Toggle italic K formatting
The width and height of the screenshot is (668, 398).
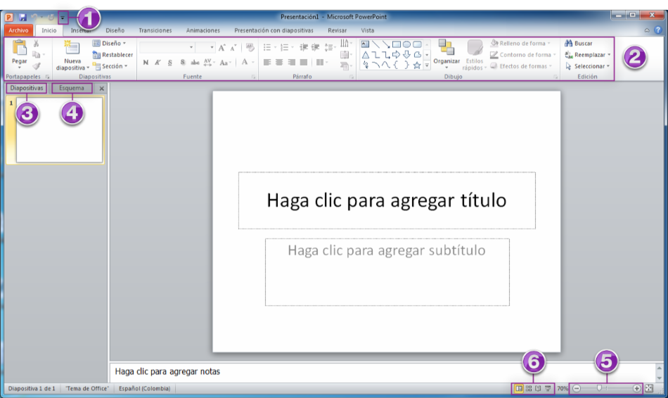(x=158, y=63)
